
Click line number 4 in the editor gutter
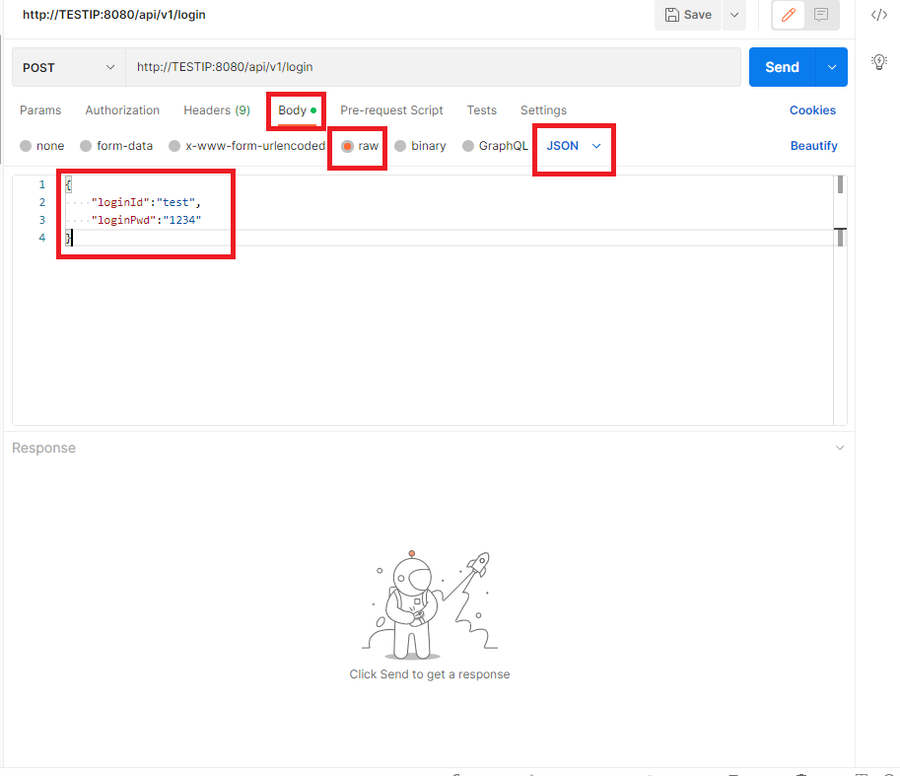42,237
